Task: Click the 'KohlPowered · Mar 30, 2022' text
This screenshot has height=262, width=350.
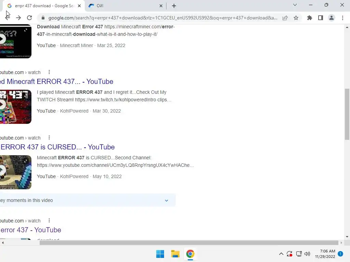Action: coord(90,111)
